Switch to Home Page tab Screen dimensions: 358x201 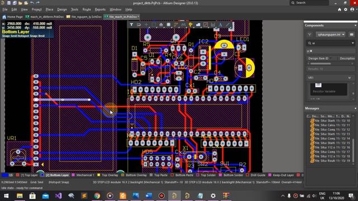click(x=12, y=17)
